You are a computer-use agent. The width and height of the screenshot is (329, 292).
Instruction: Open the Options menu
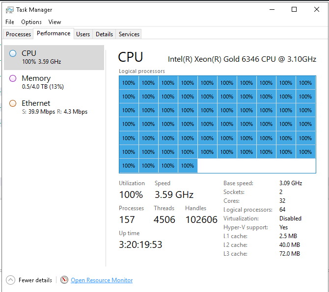31,22
